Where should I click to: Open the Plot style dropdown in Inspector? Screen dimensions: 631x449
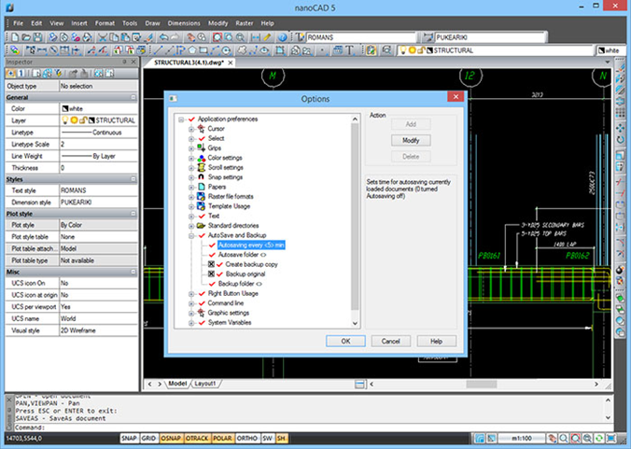(98, 225)
